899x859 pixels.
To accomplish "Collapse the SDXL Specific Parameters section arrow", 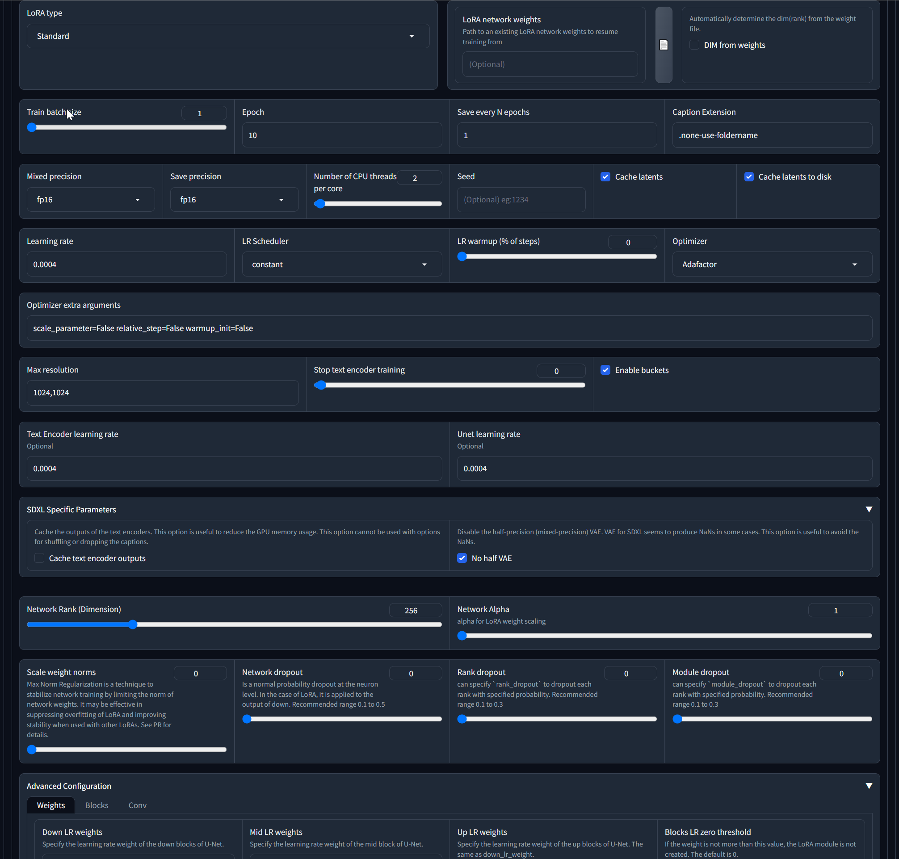I will (x=868, y=509).
